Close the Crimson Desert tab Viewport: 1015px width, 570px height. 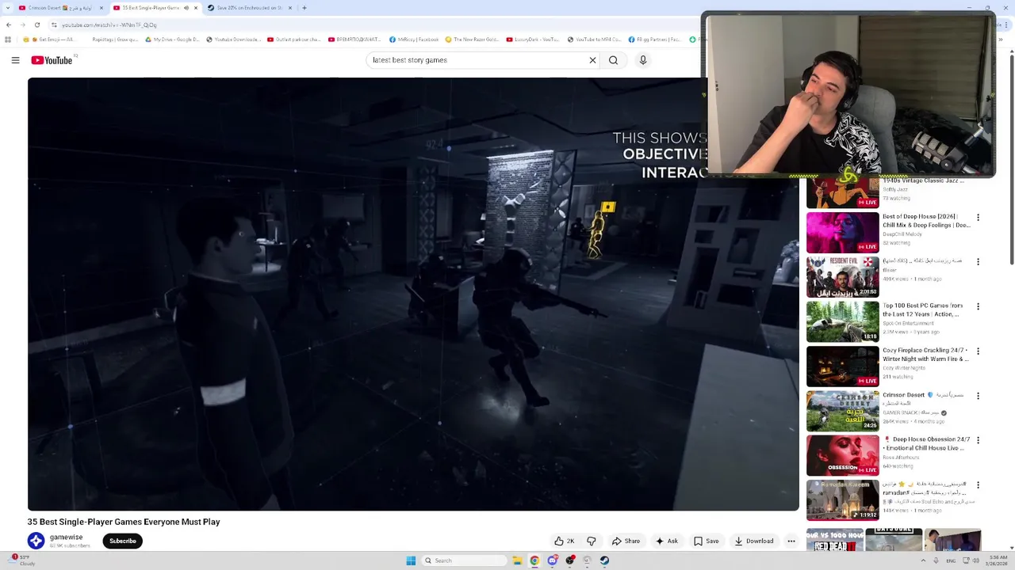click(x=101, y=8)
